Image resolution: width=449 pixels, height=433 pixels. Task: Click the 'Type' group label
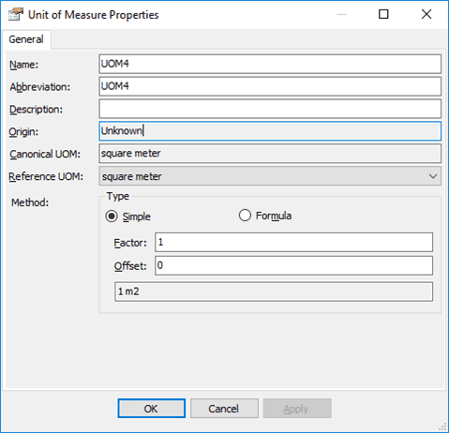point(118,196)
